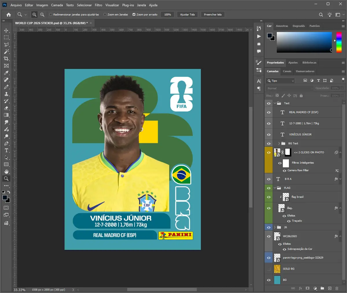The image size is (347, 293).
Task: Open the Tipo layer filter dropdown
Action: tap(280, 81)
